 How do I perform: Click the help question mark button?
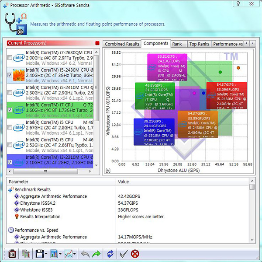238,3
